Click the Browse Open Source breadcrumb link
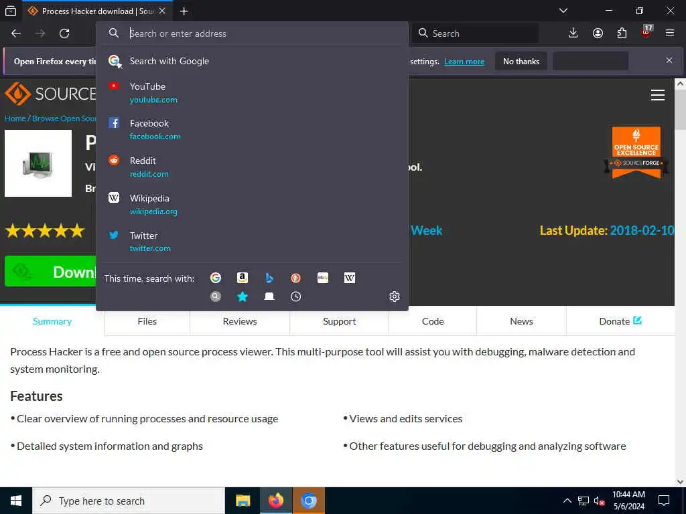 64,118
